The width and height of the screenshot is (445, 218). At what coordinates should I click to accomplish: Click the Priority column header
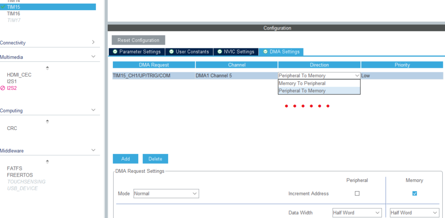402,65
